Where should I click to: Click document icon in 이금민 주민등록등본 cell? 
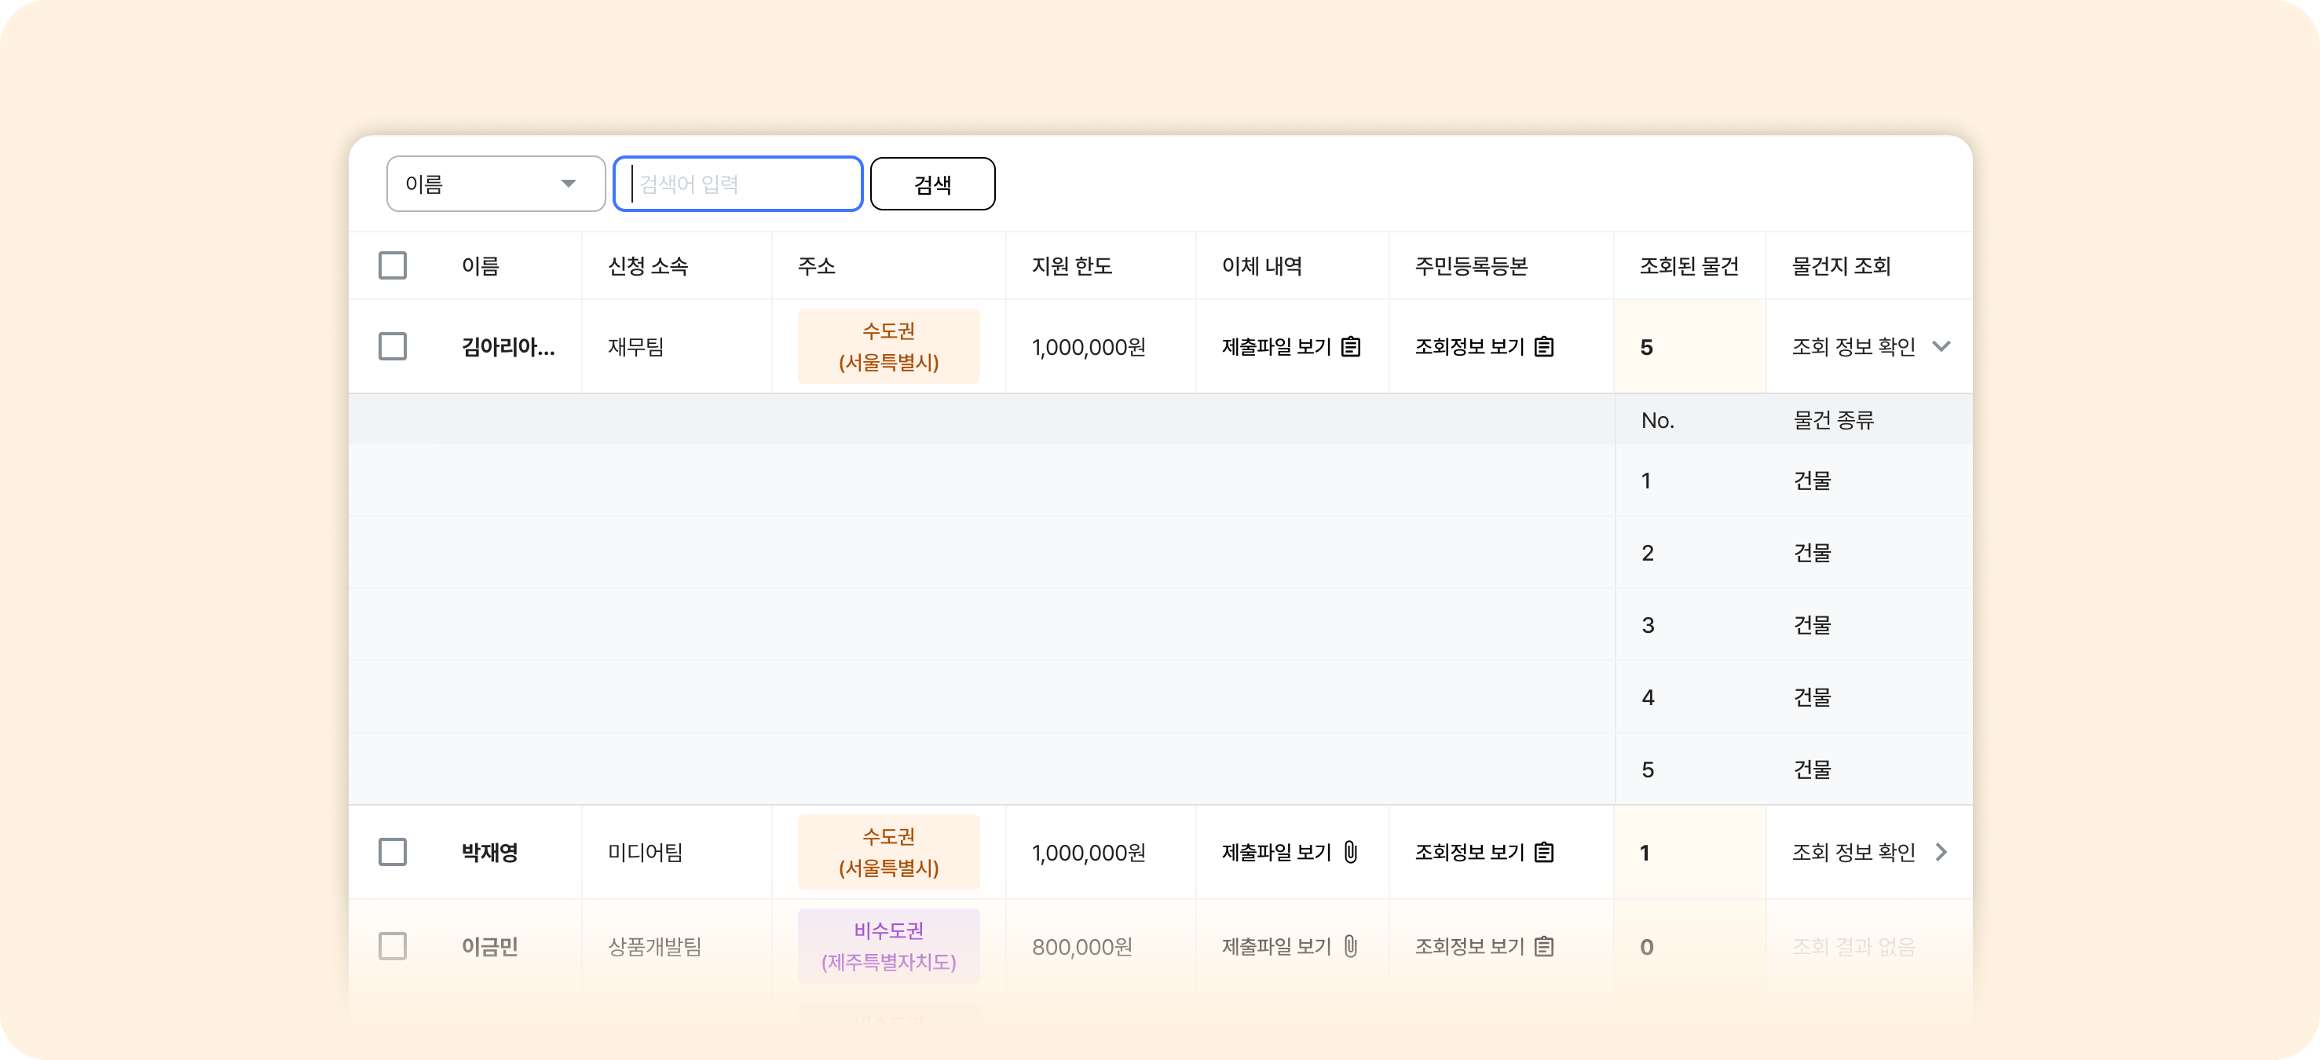click(1544, 946)
